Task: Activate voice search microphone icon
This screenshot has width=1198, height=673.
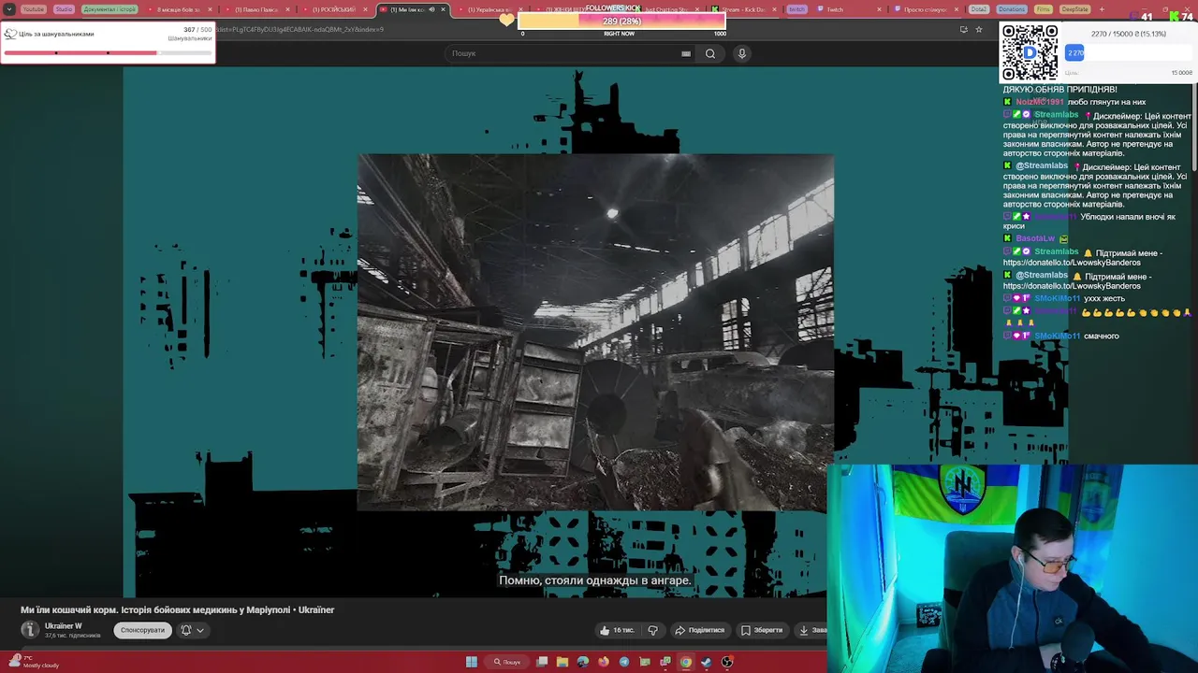Action: click(x=742, y=53)
